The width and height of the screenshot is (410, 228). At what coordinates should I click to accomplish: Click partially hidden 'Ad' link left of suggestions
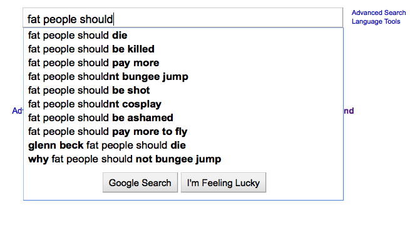(18, 111)
